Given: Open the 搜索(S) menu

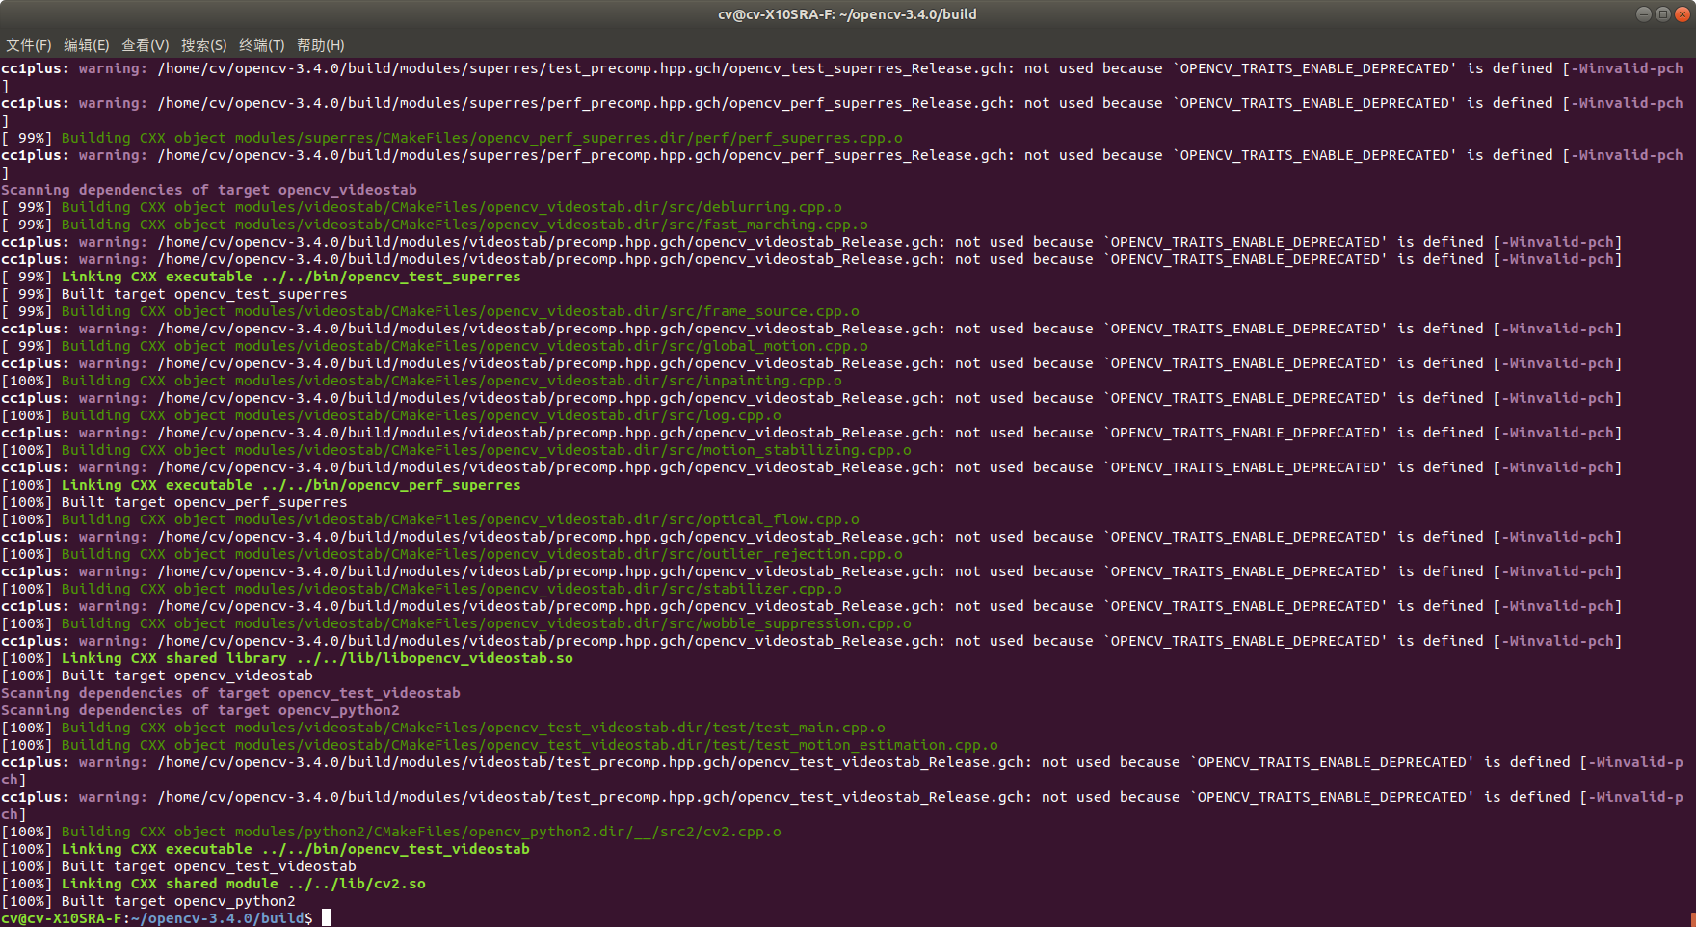Looking at the screenshot, I should click(204, 45).
